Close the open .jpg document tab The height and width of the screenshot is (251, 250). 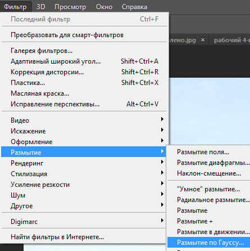tap(203, 40)
